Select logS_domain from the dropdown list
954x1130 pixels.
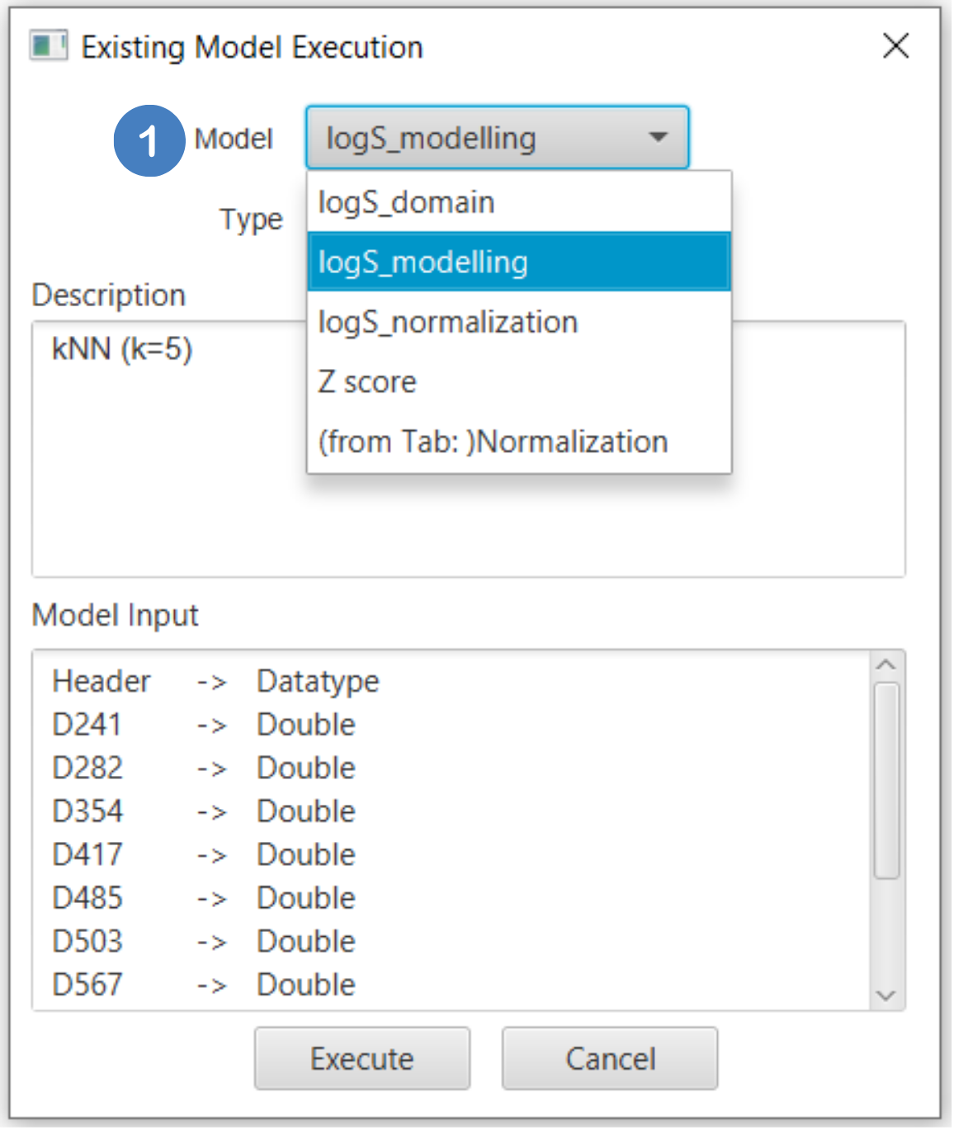(519, 202)
